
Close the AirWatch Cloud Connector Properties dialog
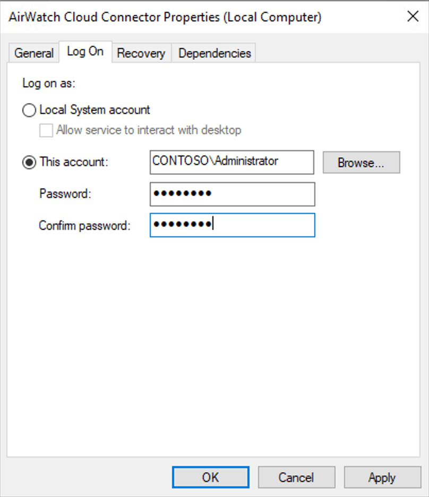coord(413,16)
